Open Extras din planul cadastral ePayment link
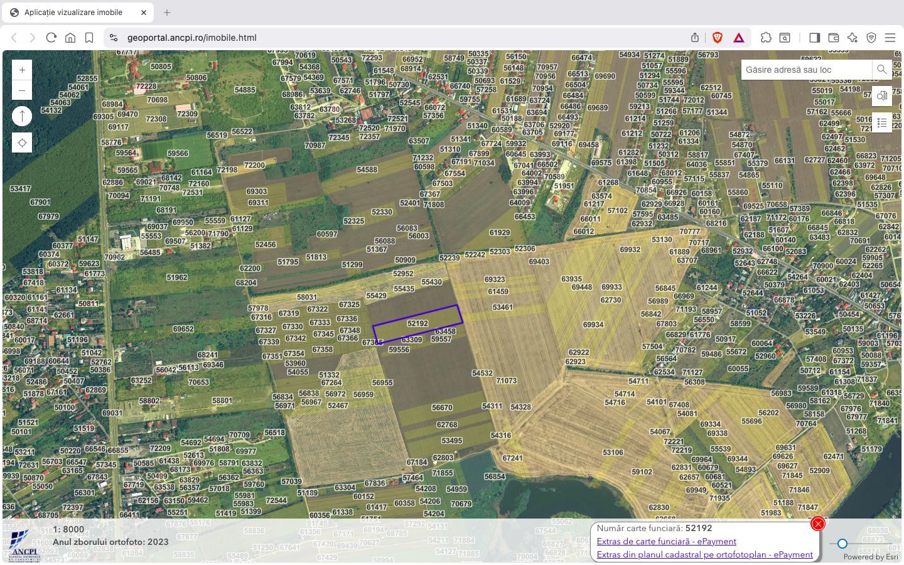904x565 pixels. click(704, 554)
